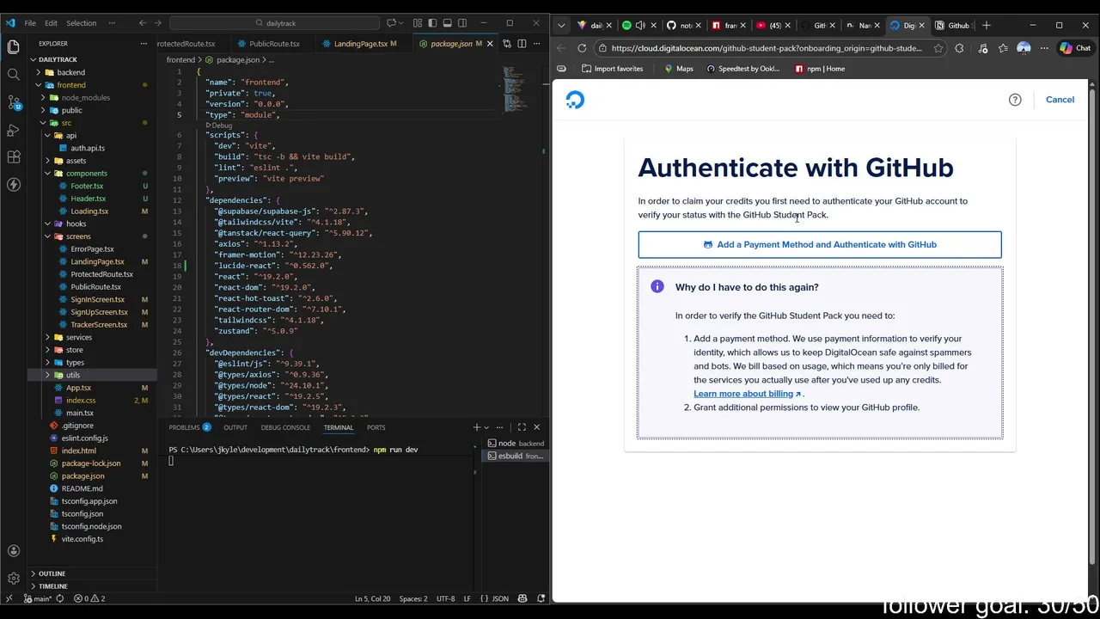Screen dimensions: 1100x619
Task: Expand the OUTLINE section
Action: pos(52,573)
